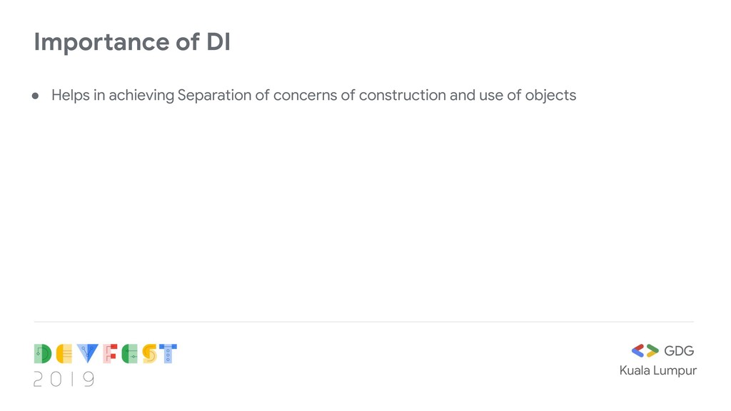Click the blue V letter in DevFest logo
Viewport: 731px width, 411px height.
click(88, 354)
